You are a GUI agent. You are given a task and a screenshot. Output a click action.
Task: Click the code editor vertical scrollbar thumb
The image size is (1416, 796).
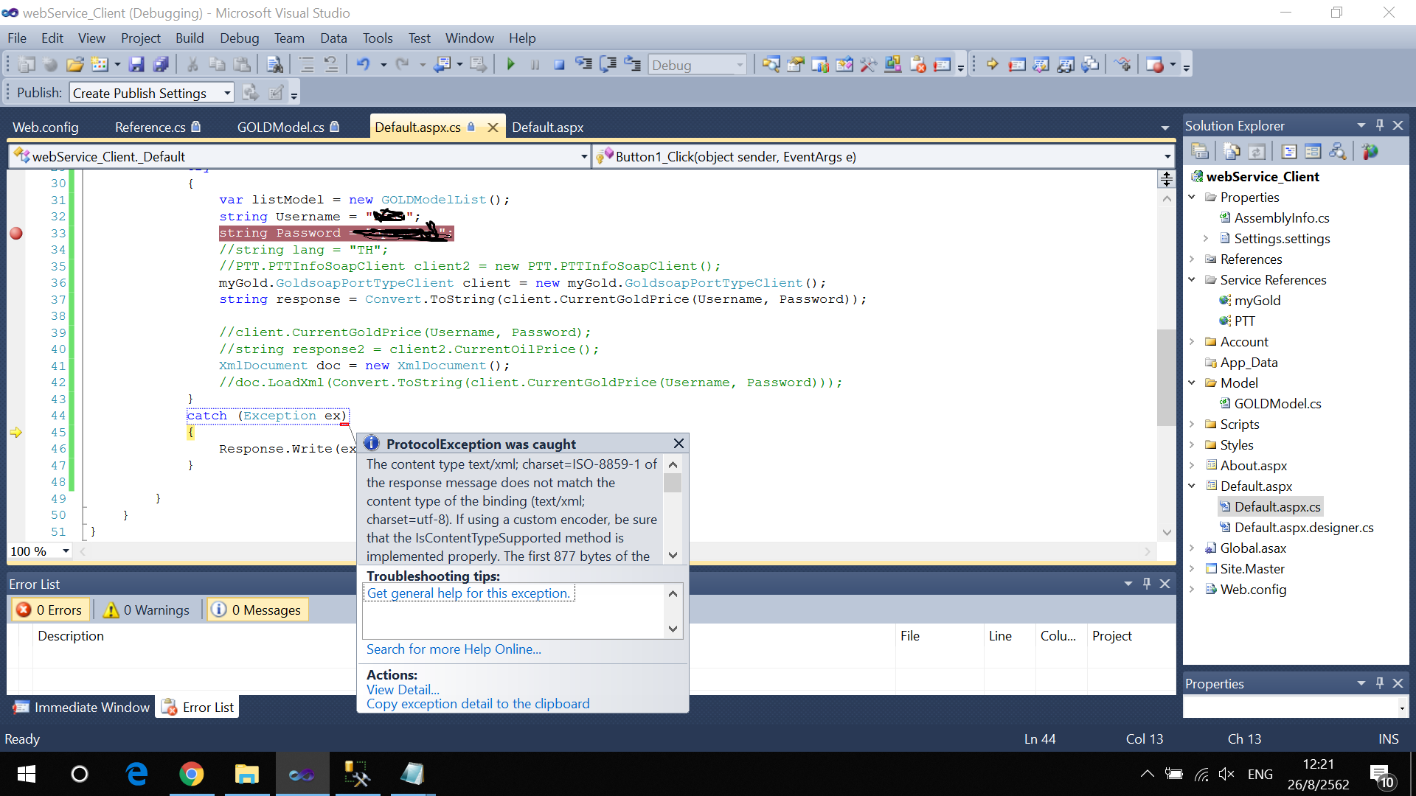point(1166,377)
